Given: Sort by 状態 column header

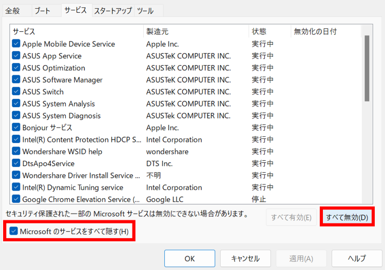Looking at the screenshot, I should [269, 31].
